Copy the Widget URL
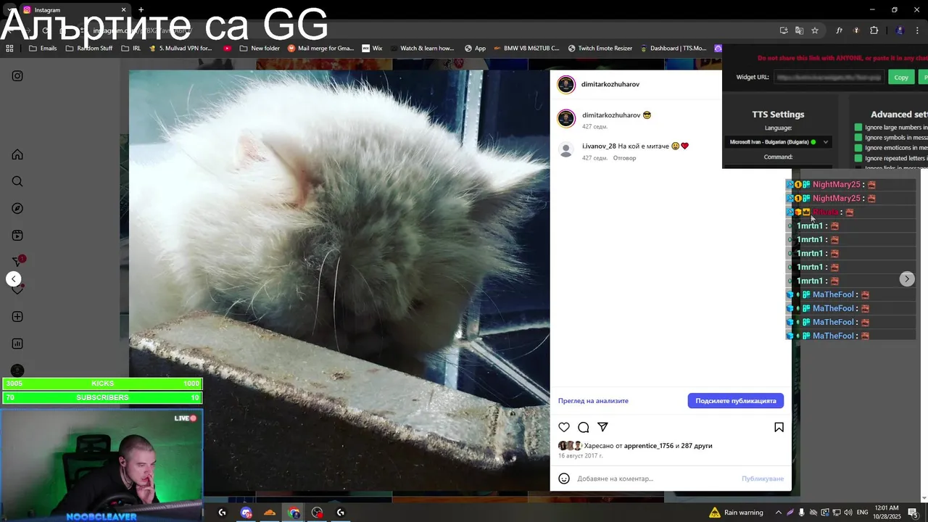Image resolution: width=928 pixels, height=522 pixels. point(901,77)
